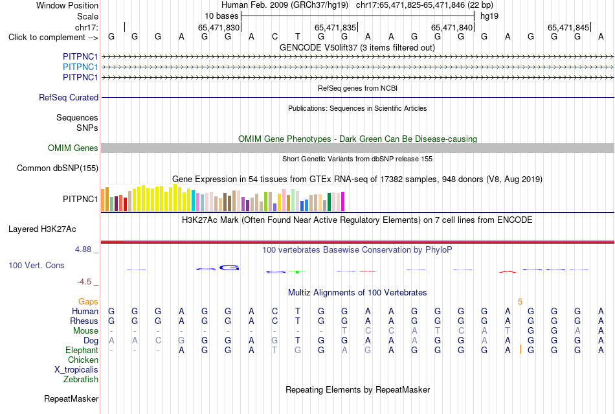Select the X_tropicalis alignment row label
Viewport: 615px width, 414px height.
[x=76, y=370]
